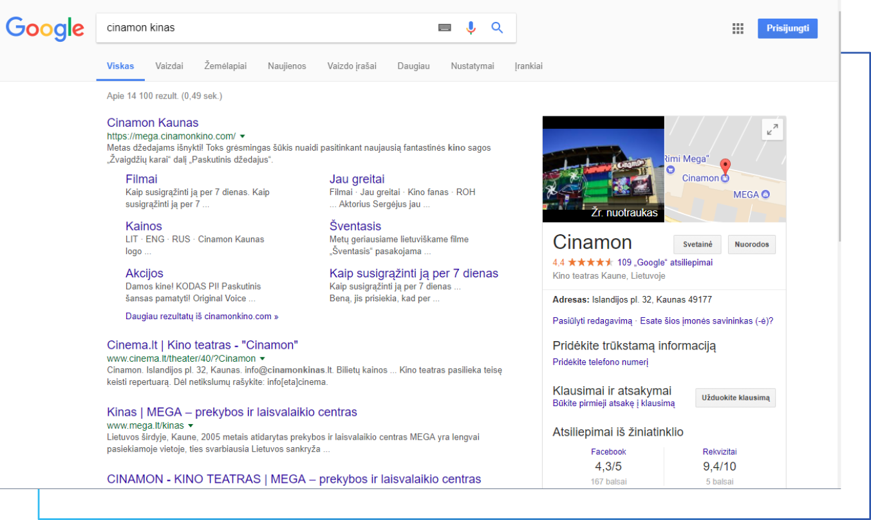The height and width of the screenshot is (520, 871).
Task: Open the Šventasis sitelink
Action: 355,226
